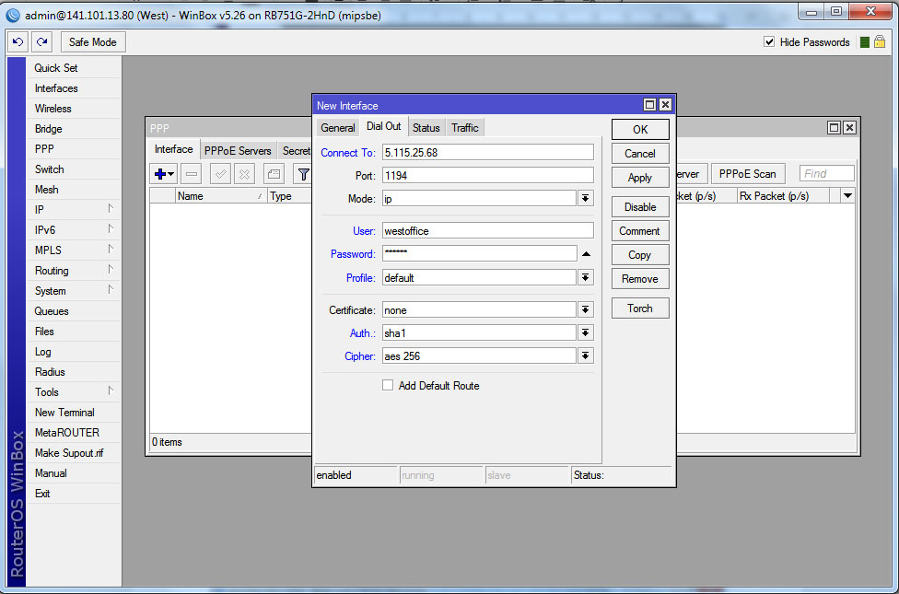Click the X Disable icon in PPP toolbar
Image resolution: width=899 pixels, height=594 pixels.
tap(244, 174)
